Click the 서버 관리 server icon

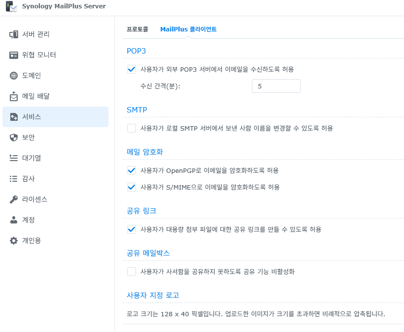pos(14,34)
